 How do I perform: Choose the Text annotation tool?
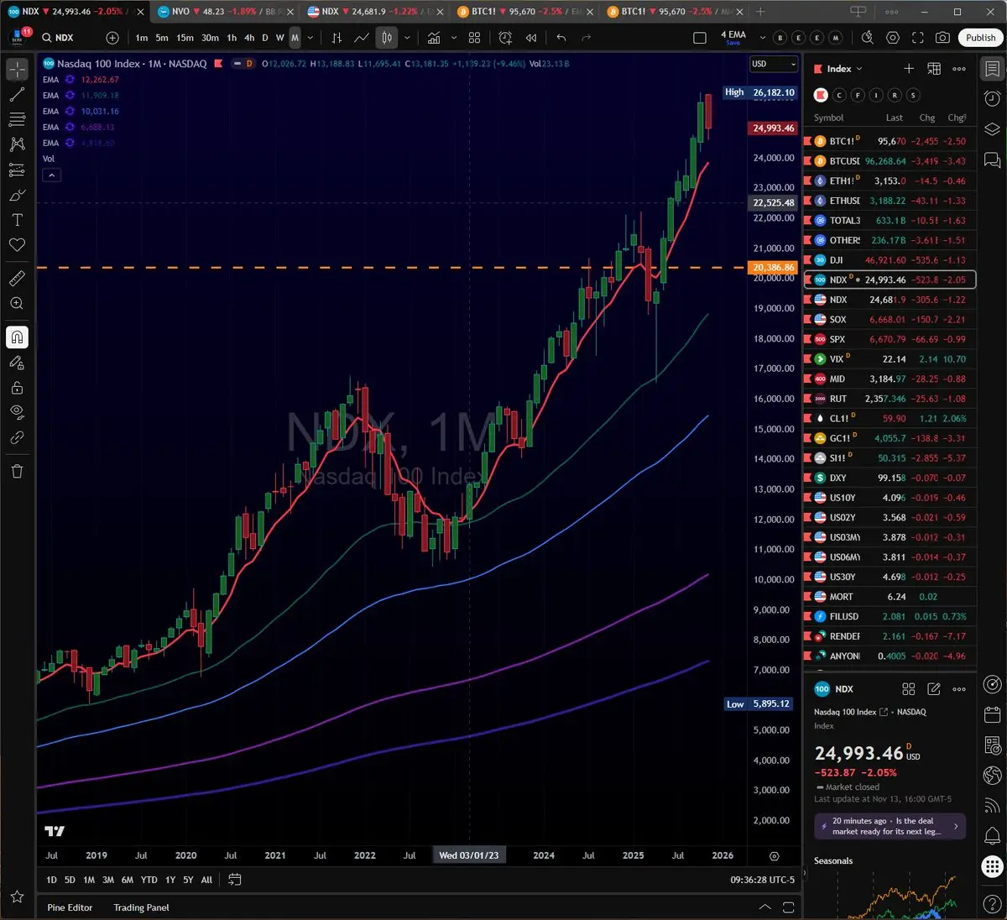click(17, 220)
